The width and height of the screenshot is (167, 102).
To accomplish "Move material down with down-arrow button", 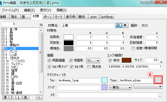I will pos(19,98).
